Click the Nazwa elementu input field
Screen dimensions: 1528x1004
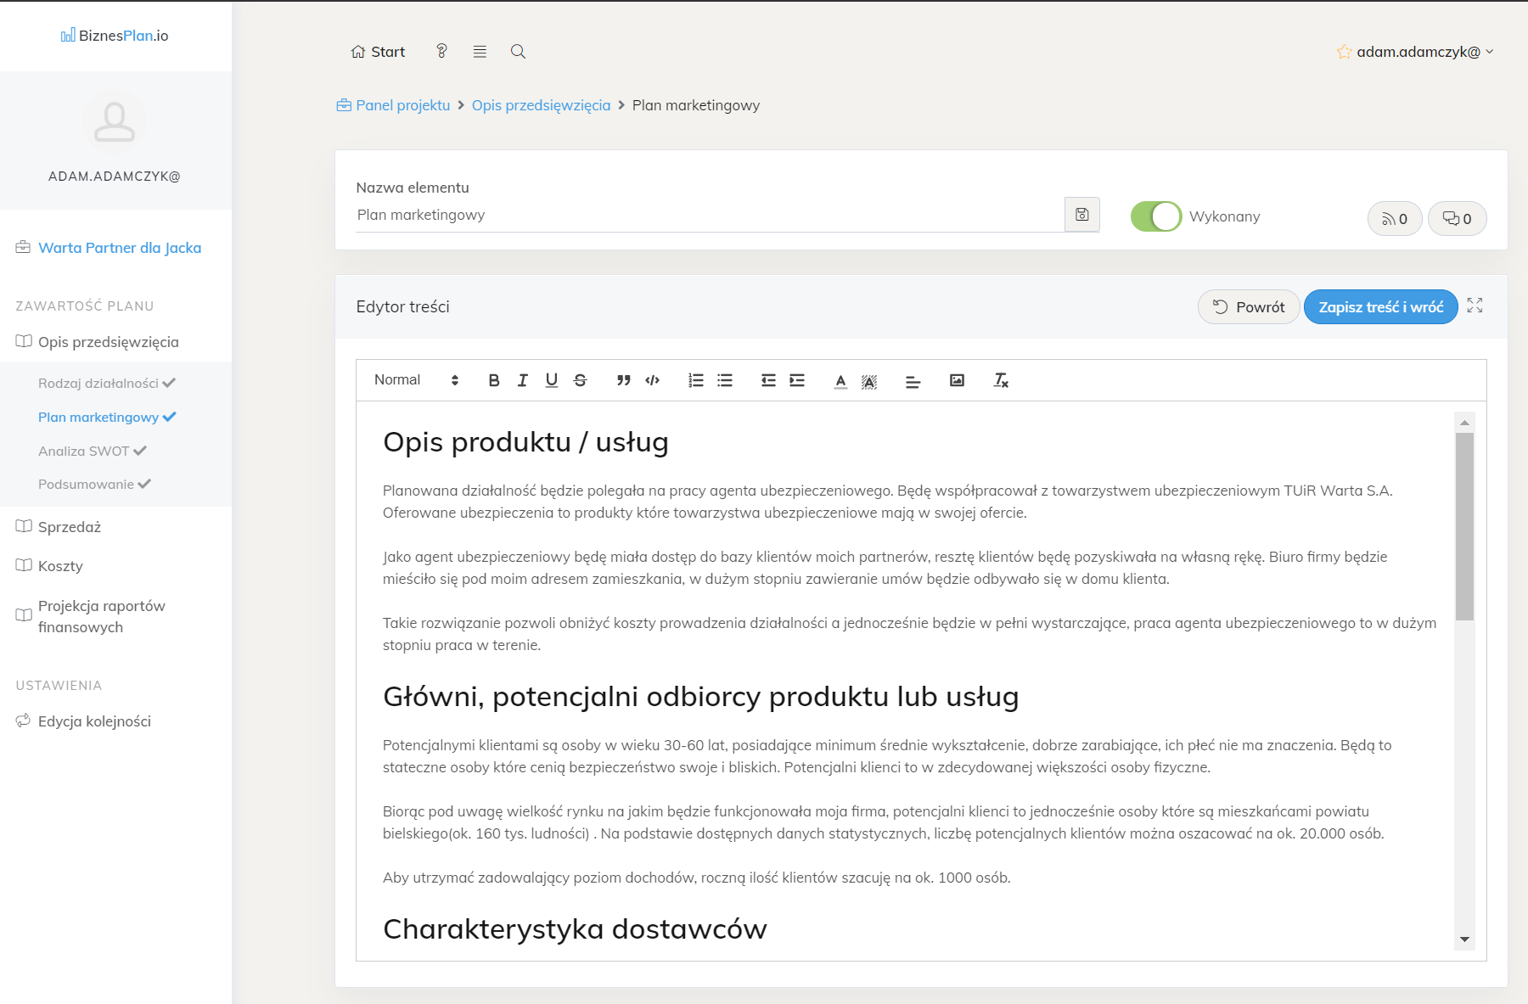pyautogui.click(x=710, y=215)
